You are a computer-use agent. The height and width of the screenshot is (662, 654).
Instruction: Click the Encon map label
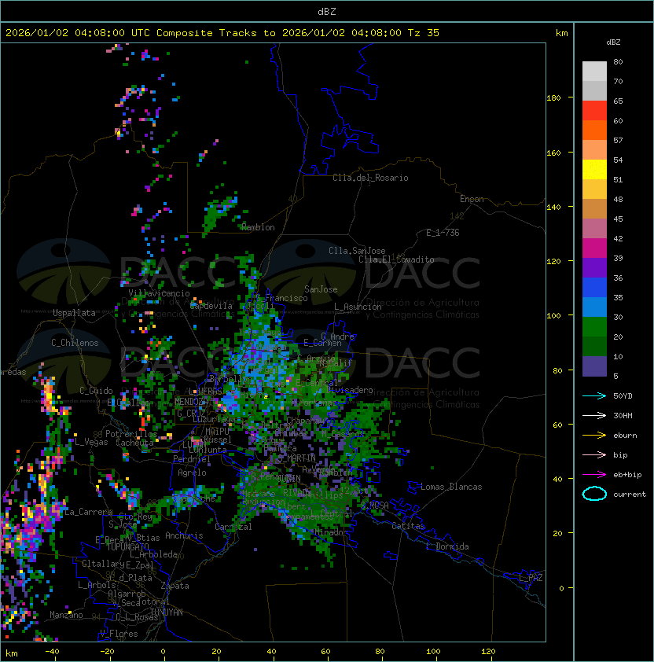tap(472, 199)
